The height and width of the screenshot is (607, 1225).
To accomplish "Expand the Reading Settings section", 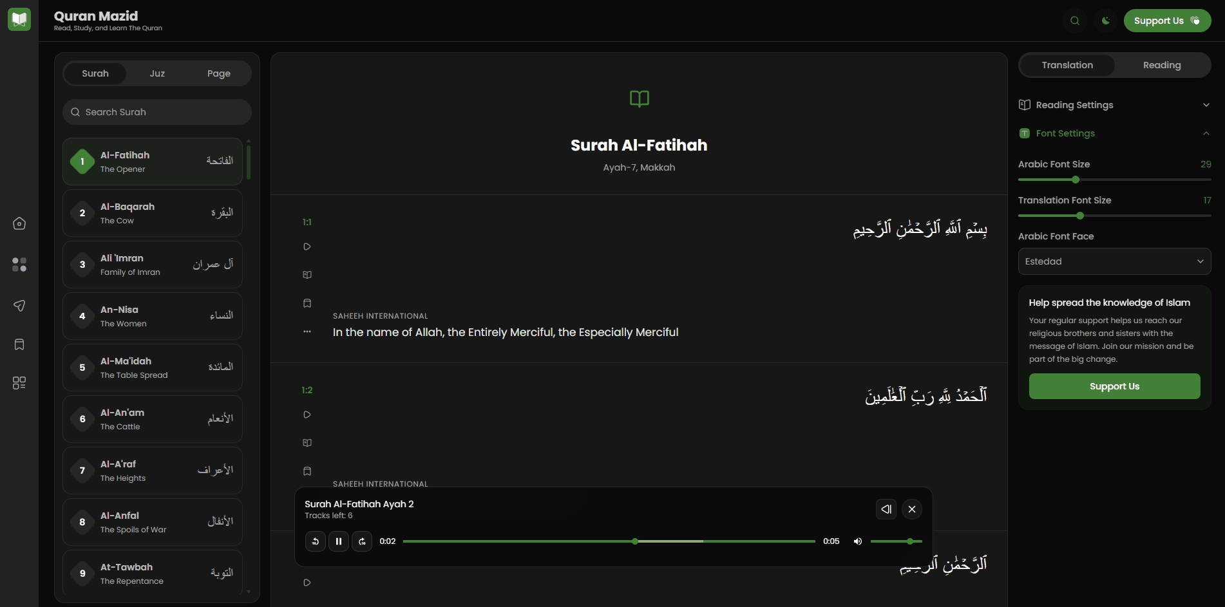I will pos(1114,105).
